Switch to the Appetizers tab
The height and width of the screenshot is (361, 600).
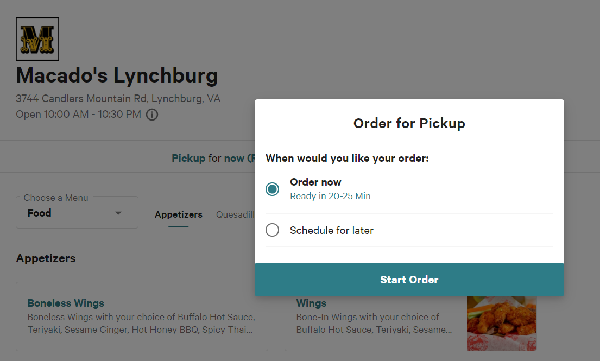[178, 214]
